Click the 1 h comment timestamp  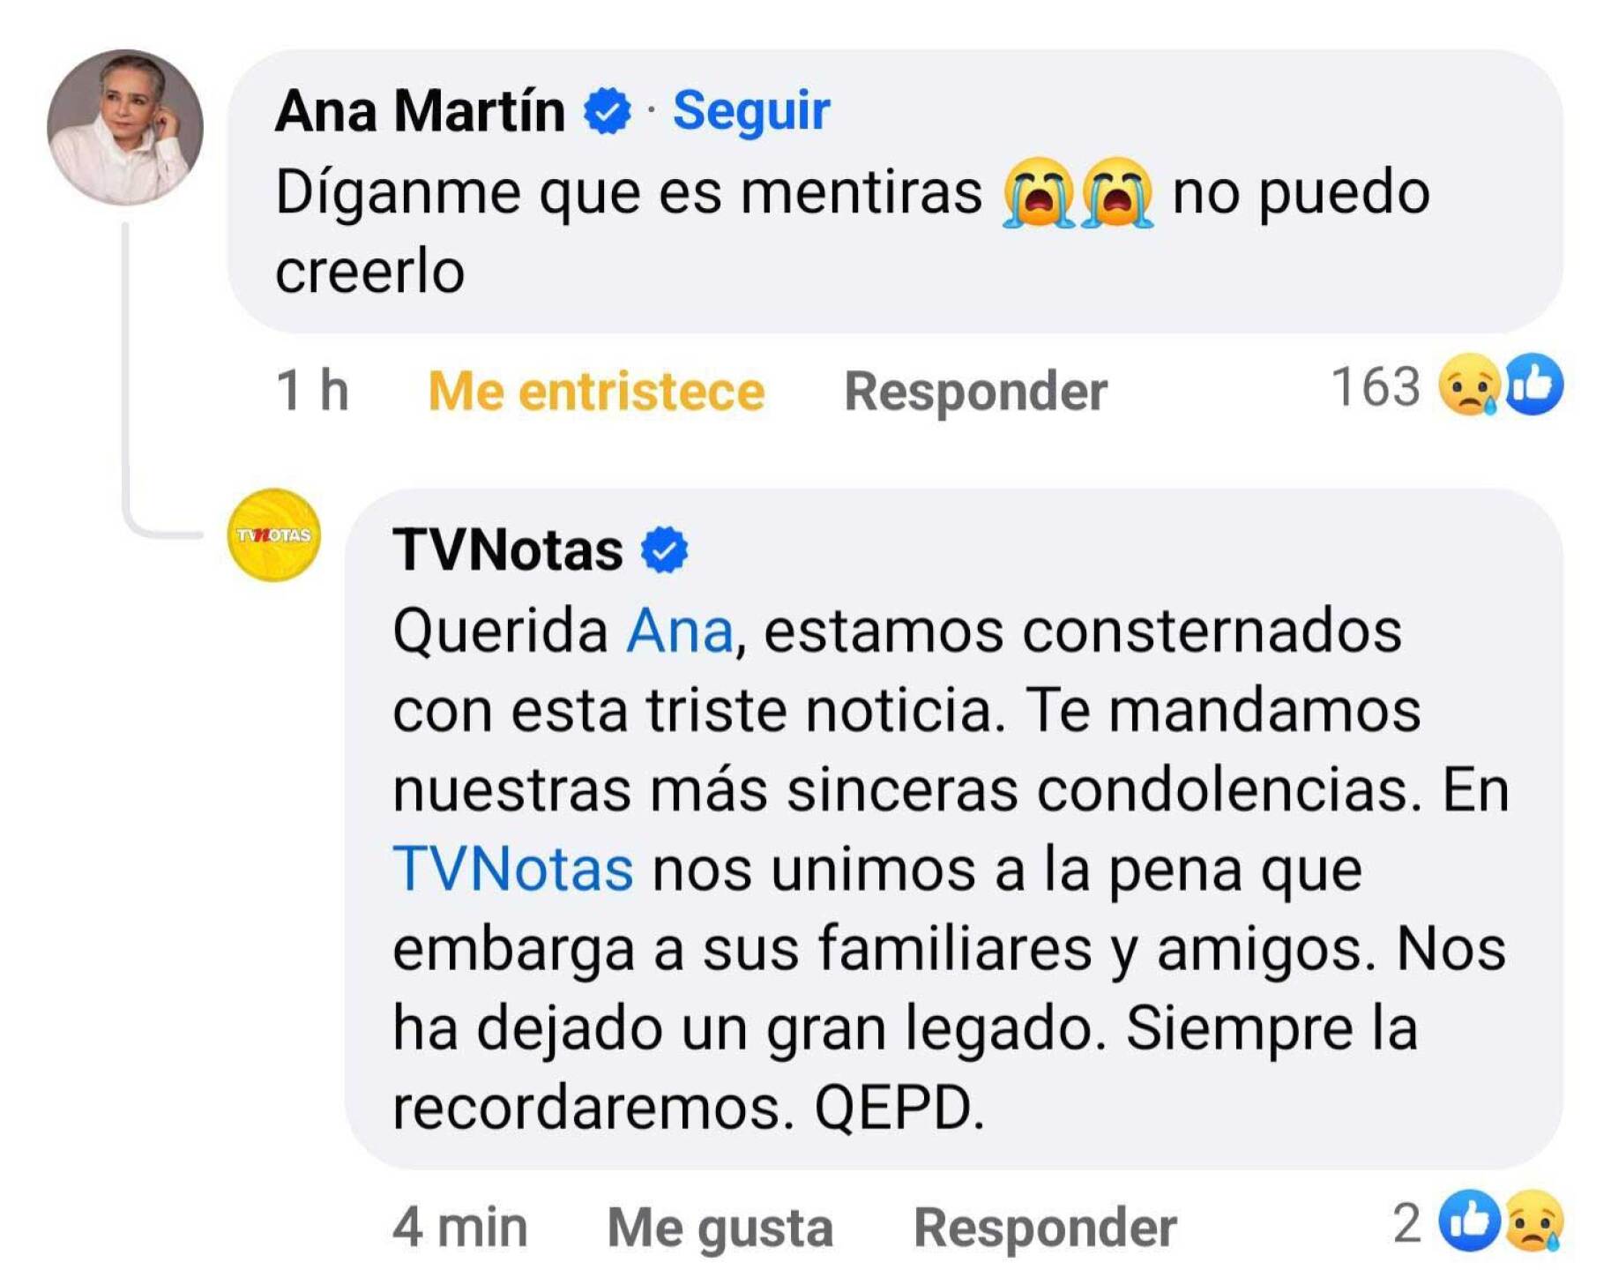point(312,391)
